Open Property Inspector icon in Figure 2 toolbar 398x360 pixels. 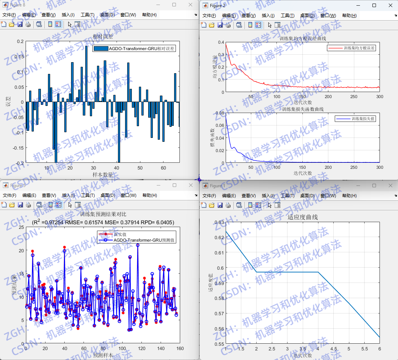pos(278,25)
